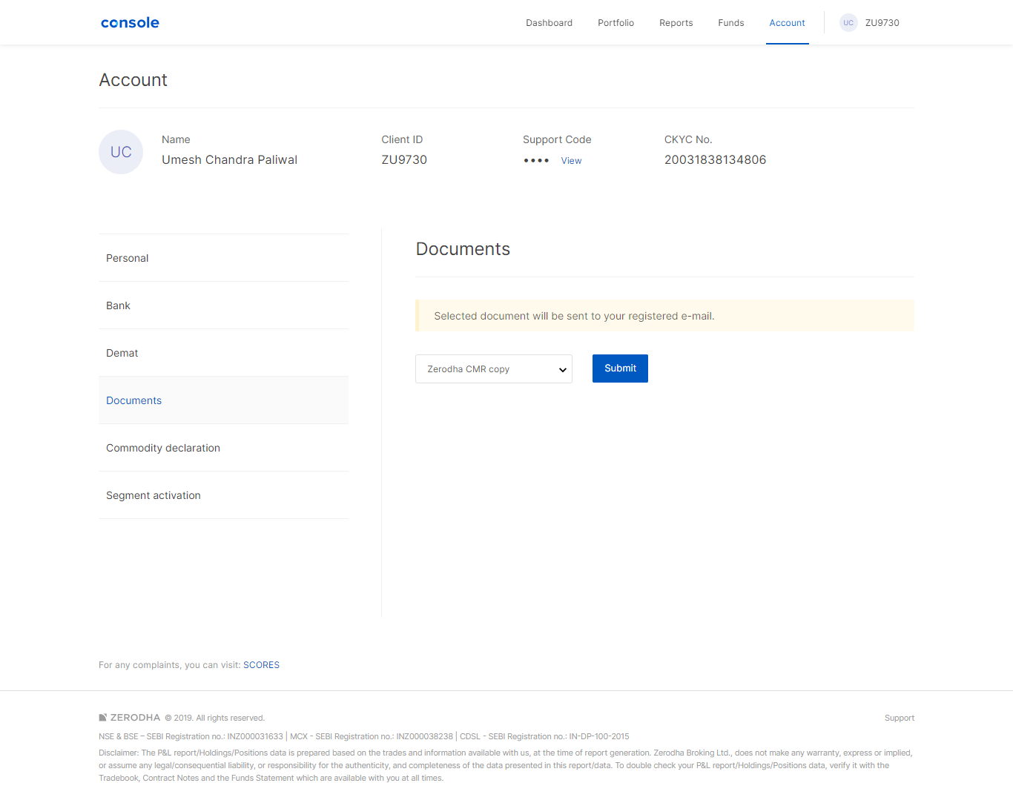Screen dimensions: 1013x803
Task: Open the Segment activation section
Action: click(x=154, y=495)
